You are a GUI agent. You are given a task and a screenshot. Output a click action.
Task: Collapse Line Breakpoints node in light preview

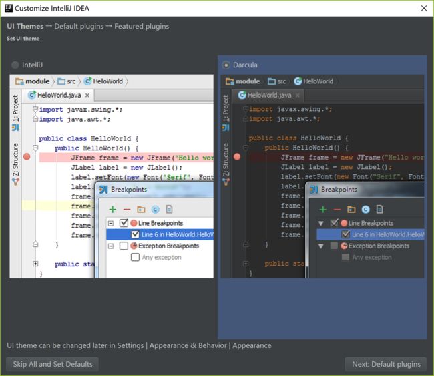point(111,223)
